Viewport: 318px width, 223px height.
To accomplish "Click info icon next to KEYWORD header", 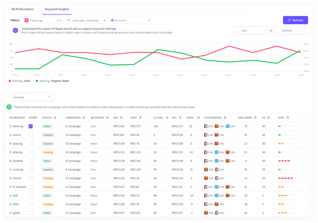I will point(24,118).
